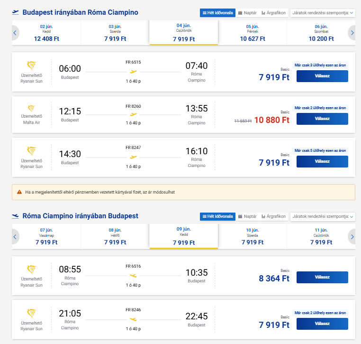
Task: Switch return view to Naptár
Action: (247, 216)
